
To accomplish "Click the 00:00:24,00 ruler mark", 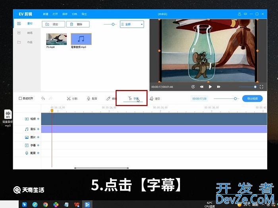I will tap(109, 107).
